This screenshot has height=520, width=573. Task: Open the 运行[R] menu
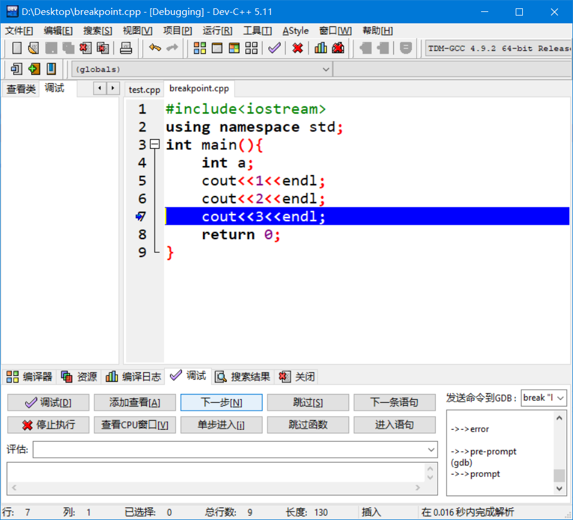click(x=217, y=30)
